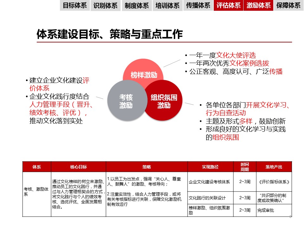Image resolution: width=304 pixels, height=228 pixels.
Task: Click the 落地产出 column header
Action: point(274,167)
